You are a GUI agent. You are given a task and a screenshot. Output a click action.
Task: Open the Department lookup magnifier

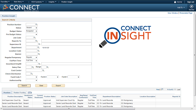click(39, 48)
